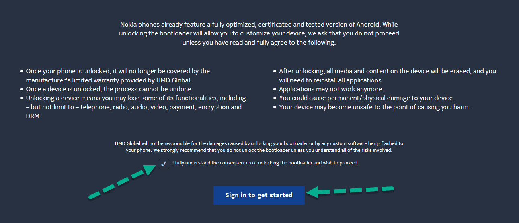Click the "I fully understand the consequences" label

pos(265,163)
